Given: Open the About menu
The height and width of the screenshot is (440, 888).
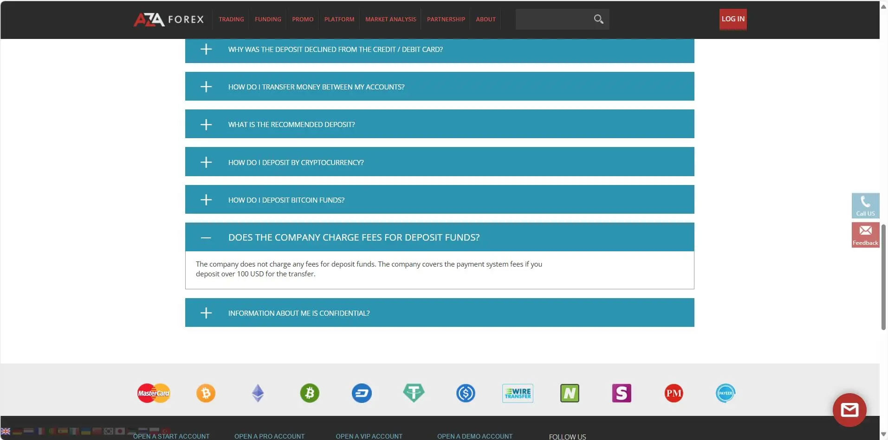Looking at the screenshot, I should point(486,19).
